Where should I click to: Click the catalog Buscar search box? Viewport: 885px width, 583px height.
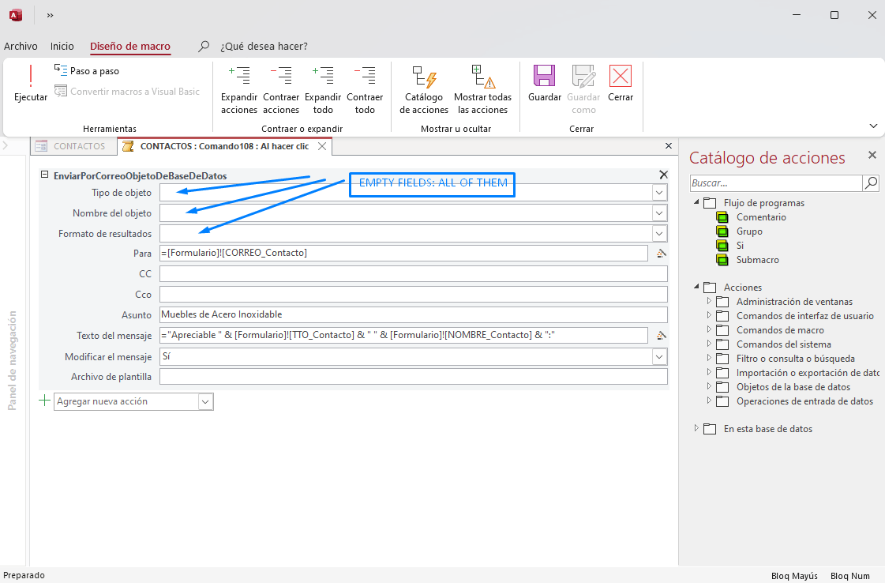(776, 182)
